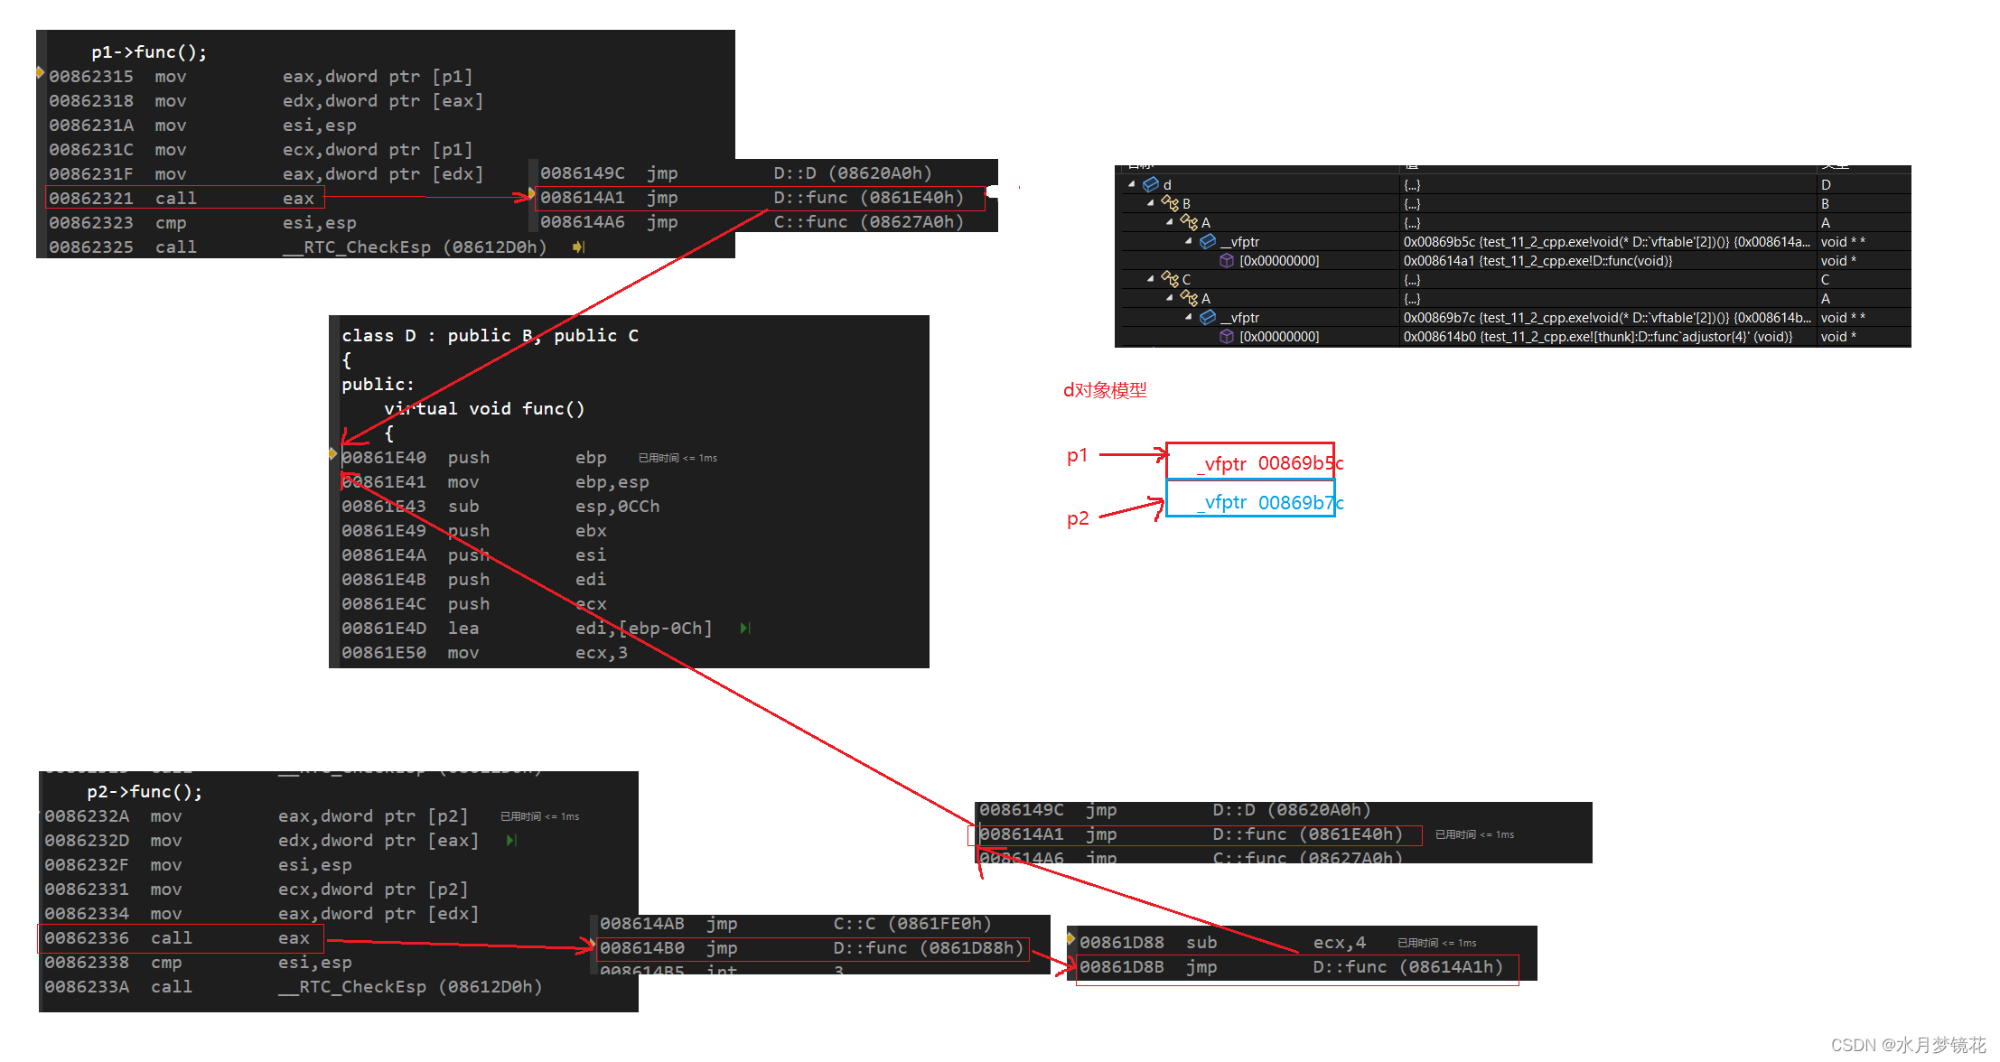Select line 00862338 cmp esi,esp
Screen dimensions: 2000x1062
tap(199, 963)
